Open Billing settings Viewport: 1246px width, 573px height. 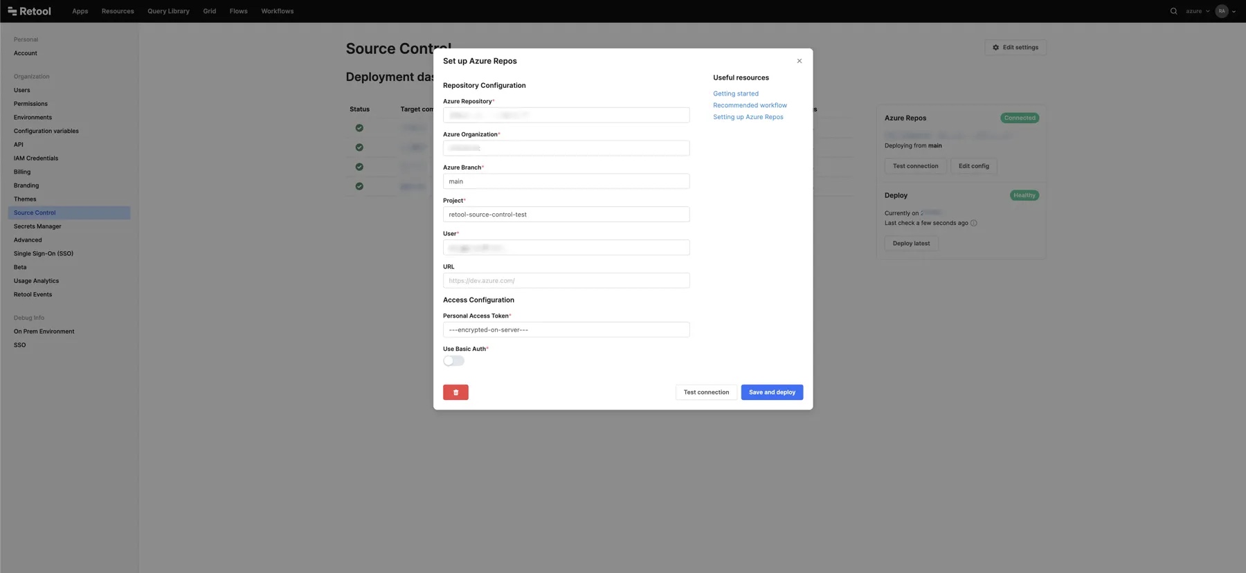22,172
